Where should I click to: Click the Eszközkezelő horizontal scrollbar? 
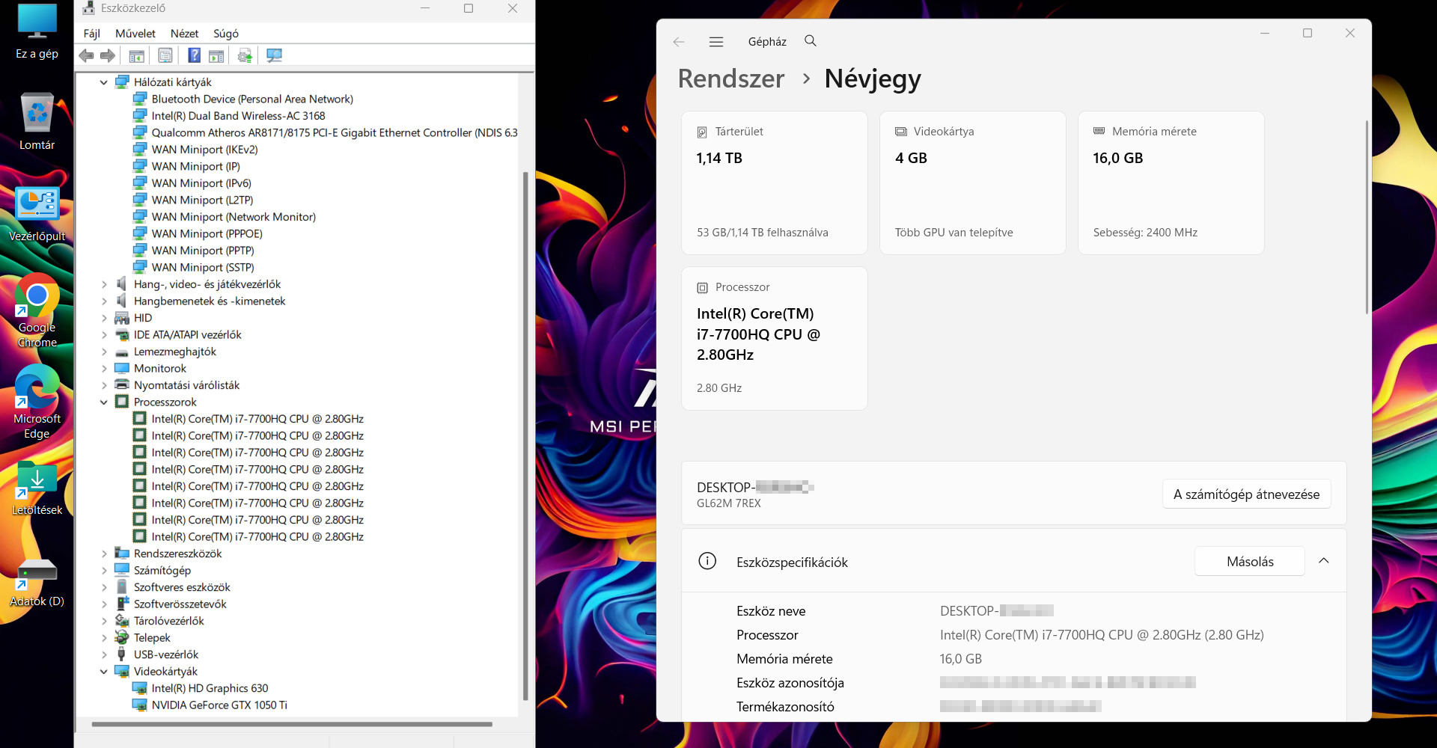292,724
